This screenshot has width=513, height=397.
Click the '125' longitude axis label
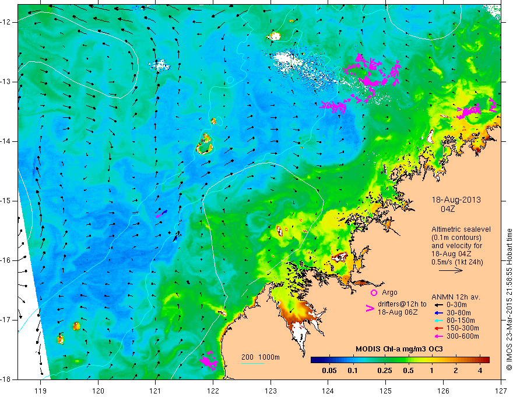[x=386, y=391]
